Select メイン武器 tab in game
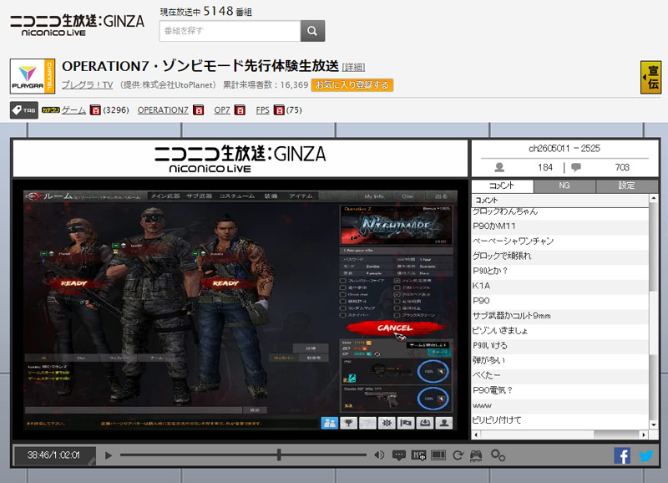The width and height of the screenshot is (668, 483). [x=165, y=196]
